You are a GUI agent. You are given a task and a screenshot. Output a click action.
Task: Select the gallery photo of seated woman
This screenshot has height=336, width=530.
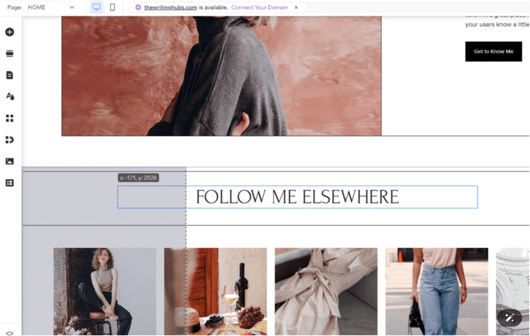[x=105, y=291]
